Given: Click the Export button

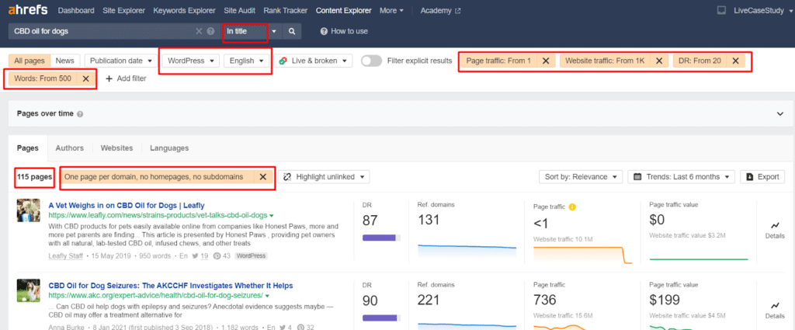Looking at the screenshot, I should (762, 177).
